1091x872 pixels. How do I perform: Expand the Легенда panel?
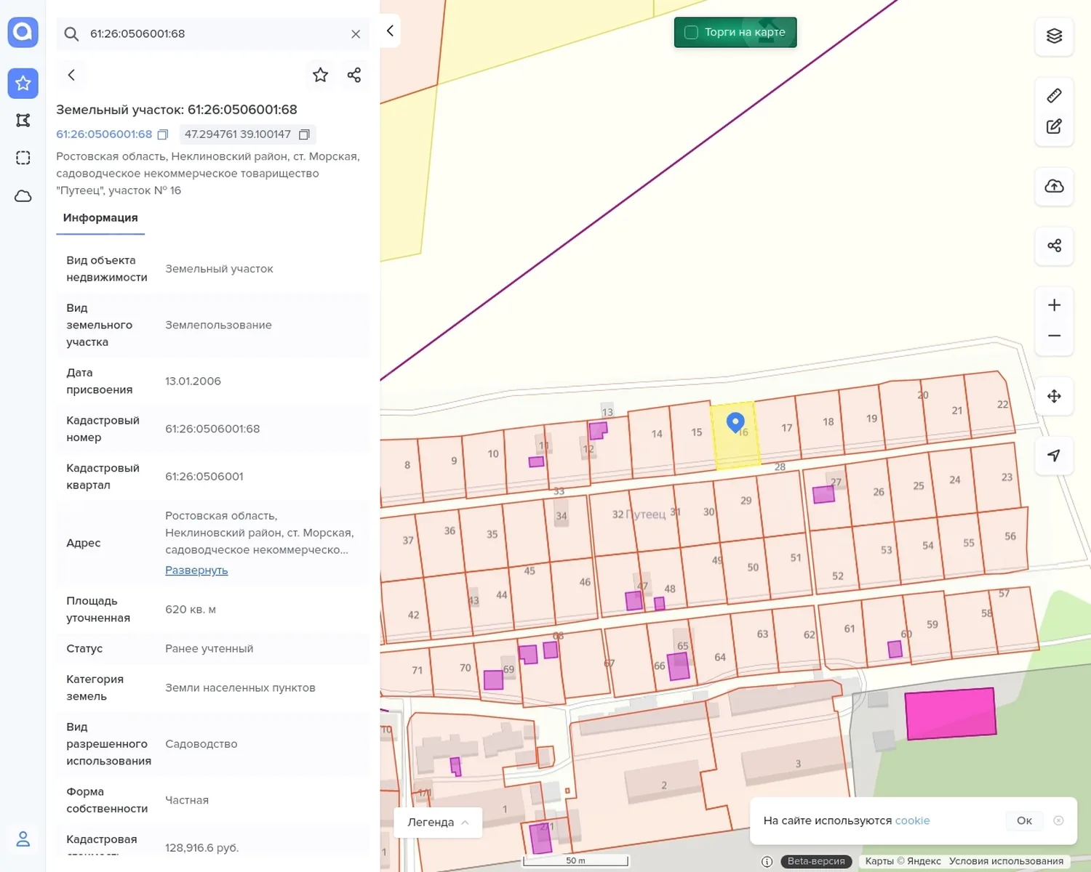(x=438, y=822)
